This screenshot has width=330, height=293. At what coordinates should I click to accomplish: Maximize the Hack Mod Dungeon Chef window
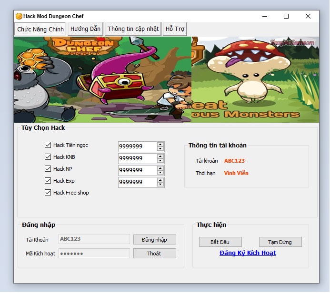[x=286, y=16]
